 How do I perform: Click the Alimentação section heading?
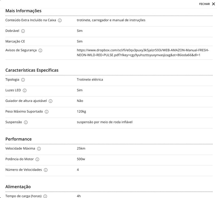pyautogui.click(x=18, y=187)
